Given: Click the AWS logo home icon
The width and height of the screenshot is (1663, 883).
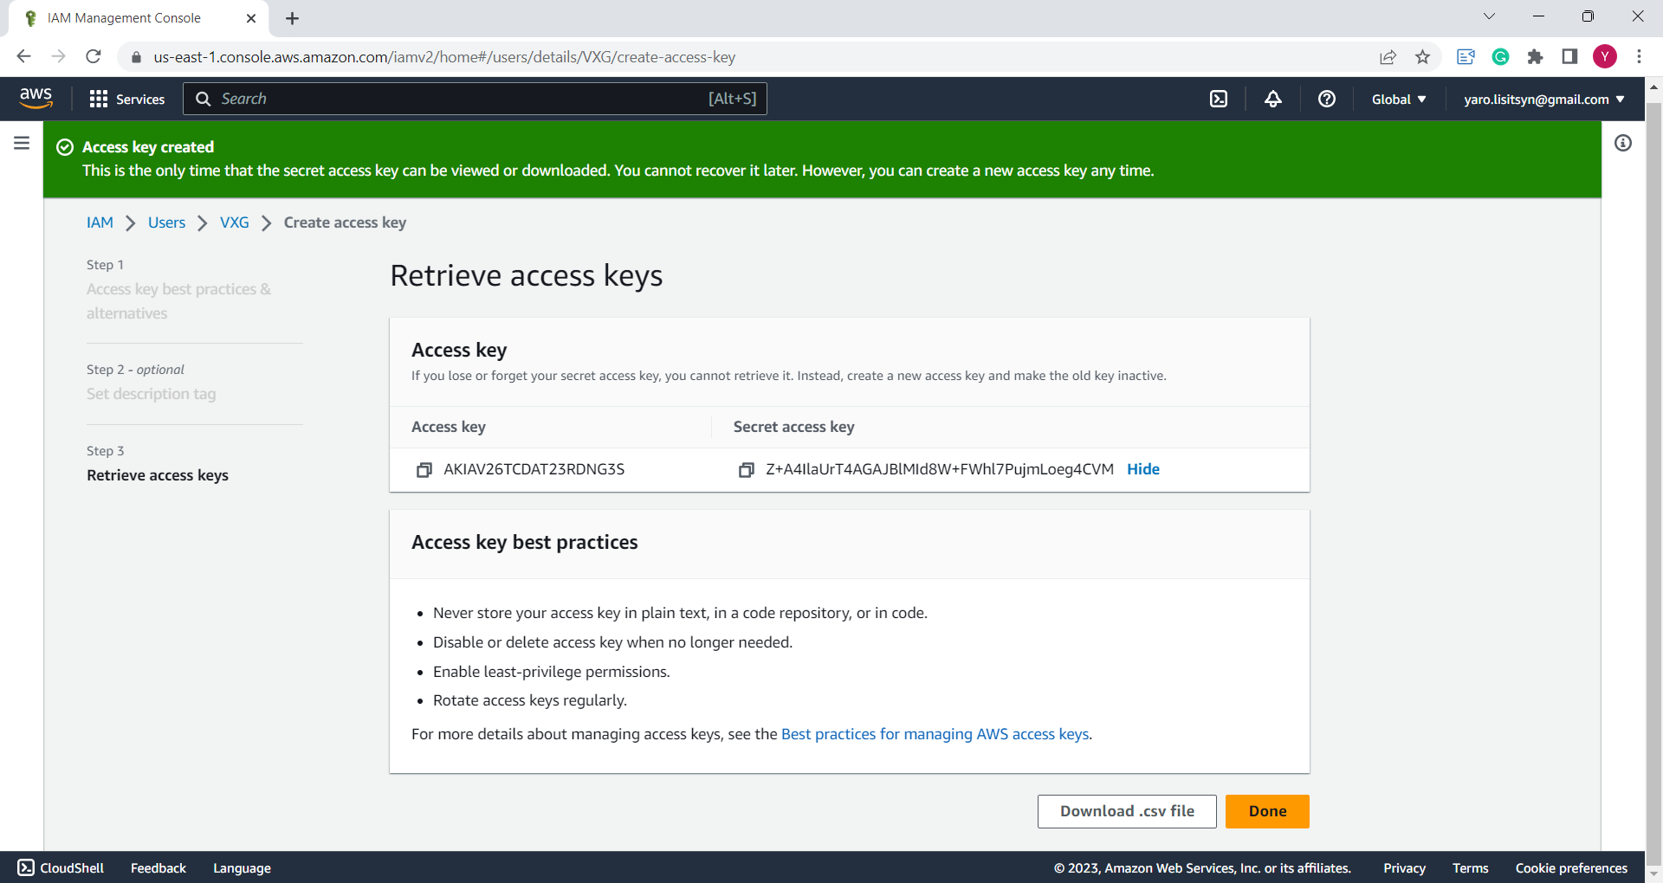Looking at the screenshot, I should tap(36, 99).
